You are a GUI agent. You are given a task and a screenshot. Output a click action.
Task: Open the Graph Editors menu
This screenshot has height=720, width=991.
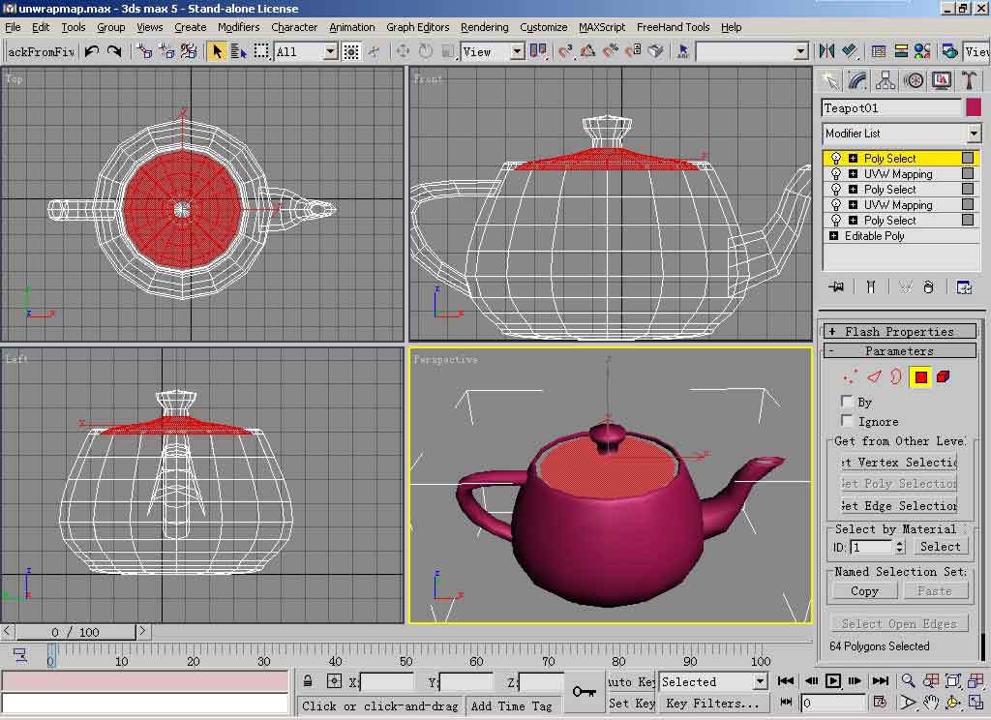point(417,27)
